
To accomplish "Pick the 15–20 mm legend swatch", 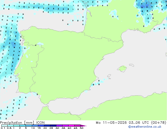I will coord(41,126).
